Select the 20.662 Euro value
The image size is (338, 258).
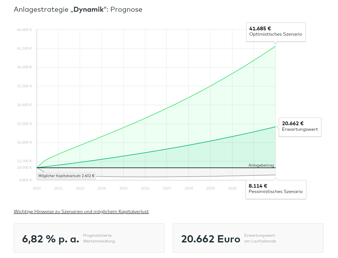pyautogui.click(x=211, y=239)
